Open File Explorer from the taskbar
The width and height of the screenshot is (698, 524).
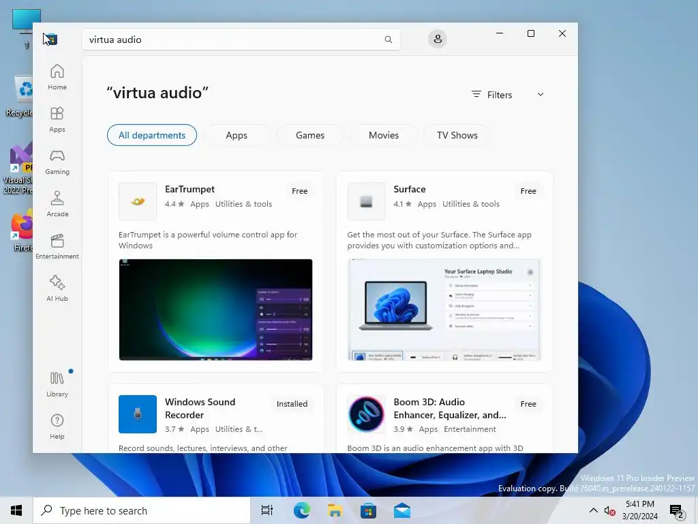pos(335,510)
